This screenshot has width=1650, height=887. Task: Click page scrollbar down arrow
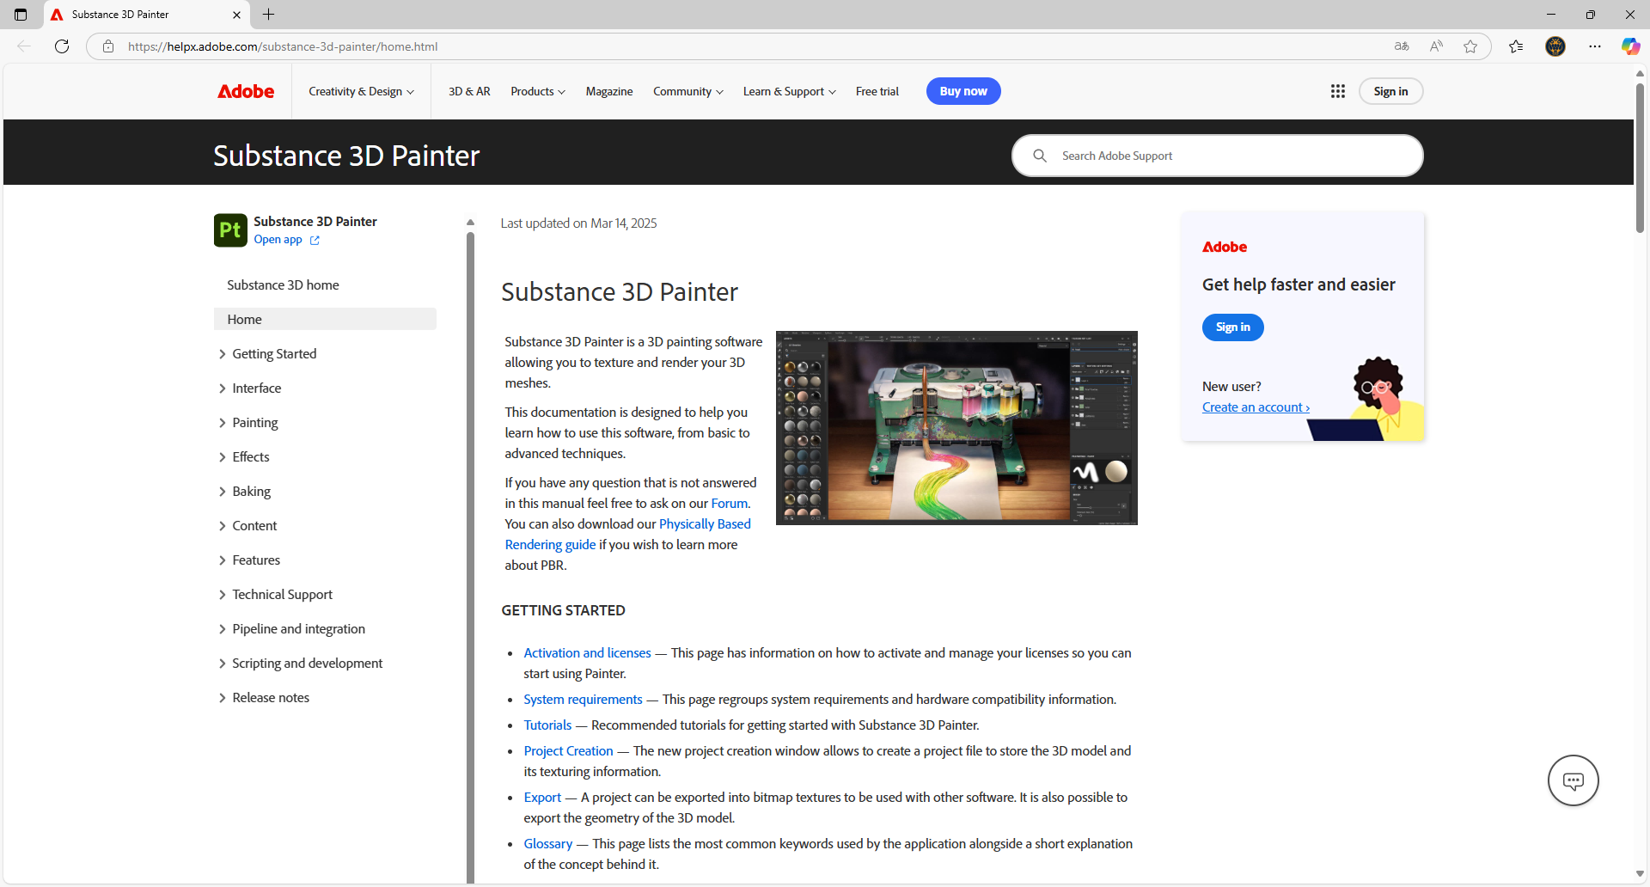1640,874
